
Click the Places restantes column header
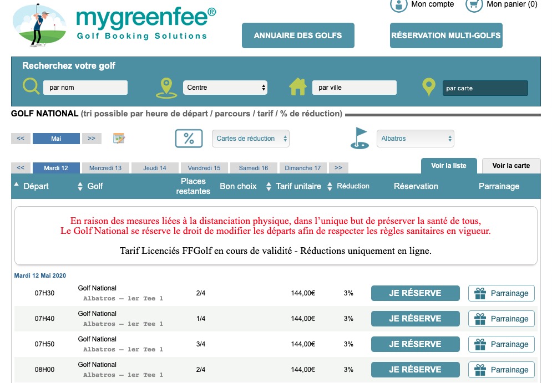tap(193, 186)
